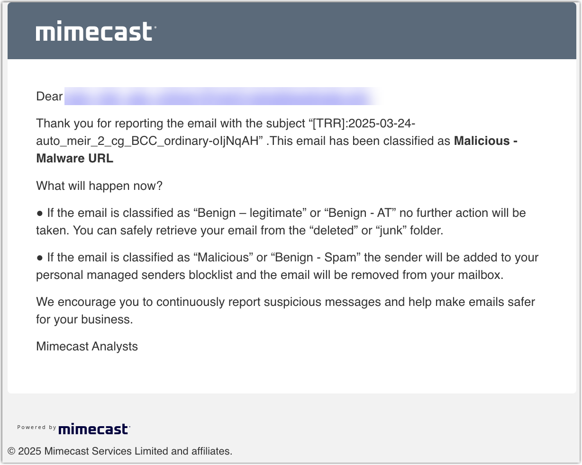Click the "Benign - Spam" quoted text
The height and width of the screenshot is (465, 582).
(x=315, y=258)
